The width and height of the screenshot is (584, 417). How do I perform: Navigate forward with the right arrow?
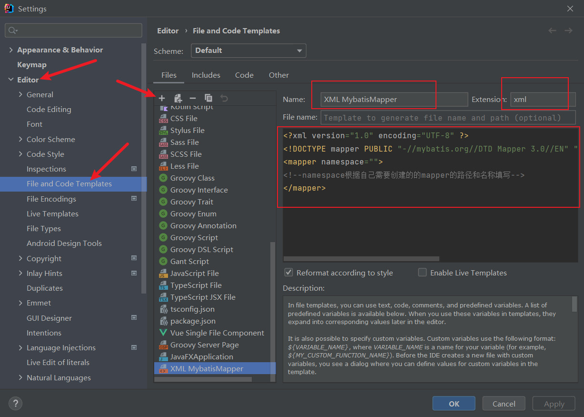coord(568,31)
